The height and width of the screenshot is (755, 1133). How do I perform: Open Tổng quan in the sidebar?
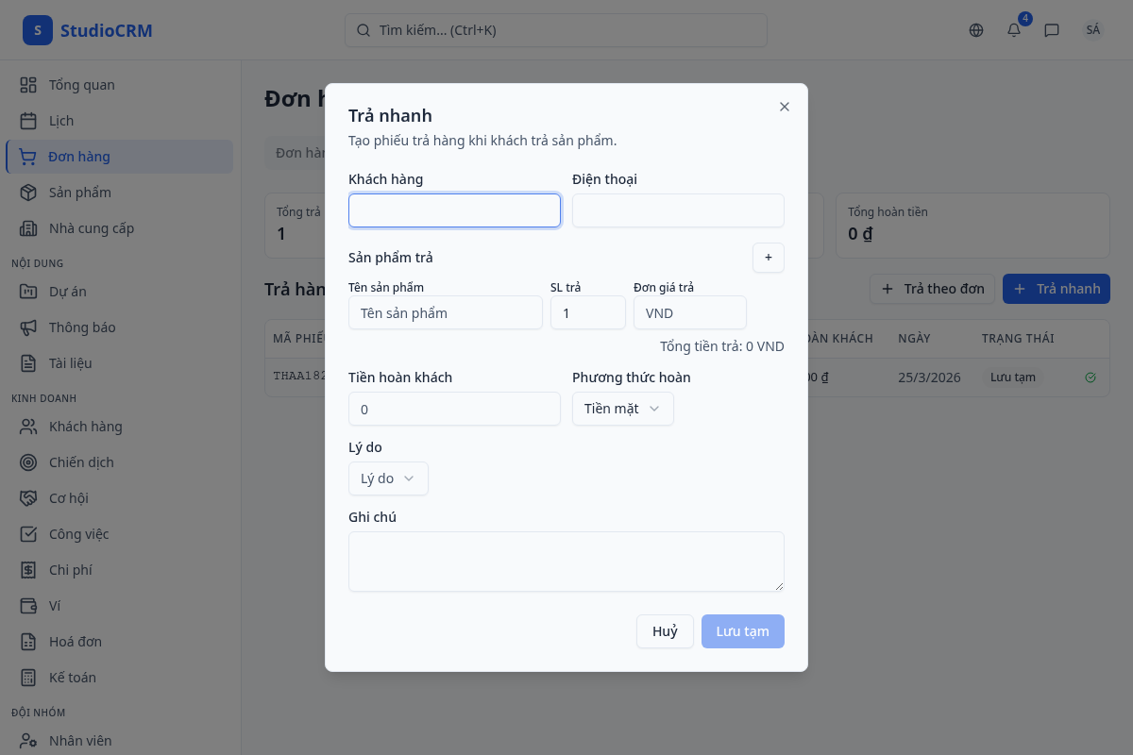click(x=81, y=85)
